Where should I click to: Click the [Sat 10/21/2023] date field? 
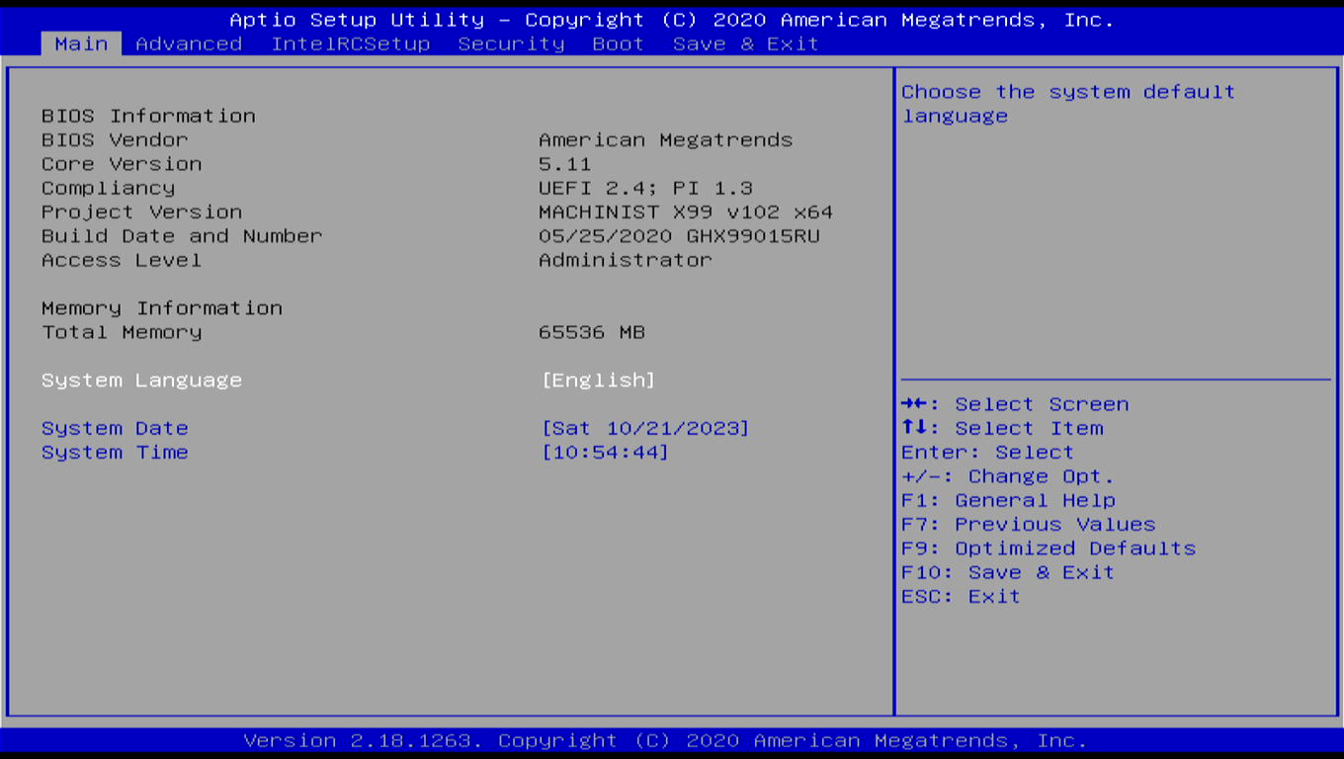point(646,428)
